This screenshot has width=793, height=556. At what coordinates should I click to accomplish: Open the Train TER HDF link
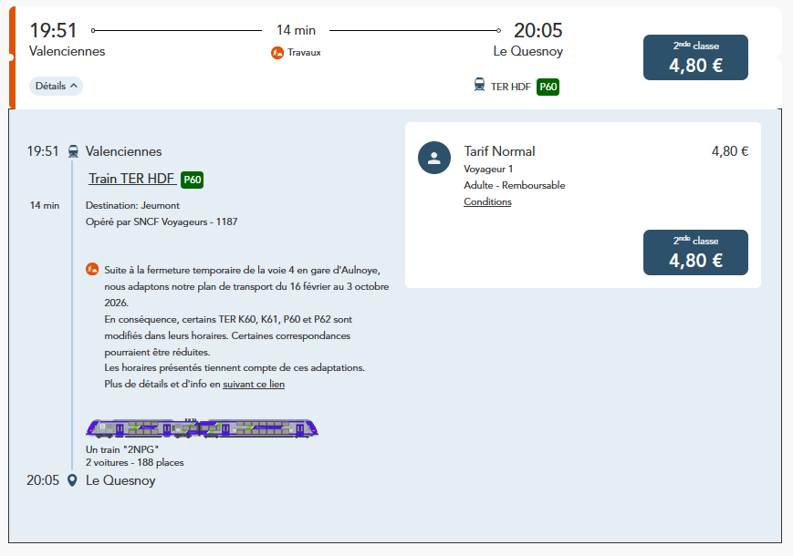point(132,179)
